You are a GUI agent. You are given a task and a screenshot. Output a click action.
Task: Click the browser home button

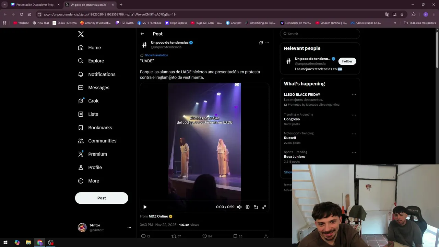click(29, 14)
